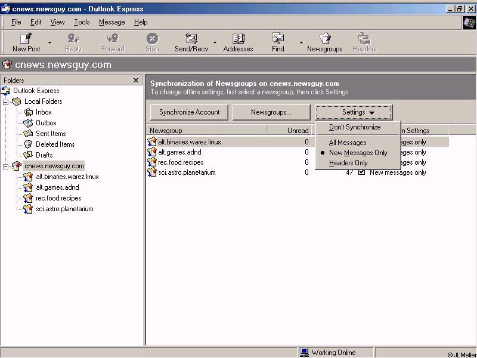Click the Newsgroups... button
The height and width of the screenshot is (358, 477).
pyautogui.click(x=271, y=112)
